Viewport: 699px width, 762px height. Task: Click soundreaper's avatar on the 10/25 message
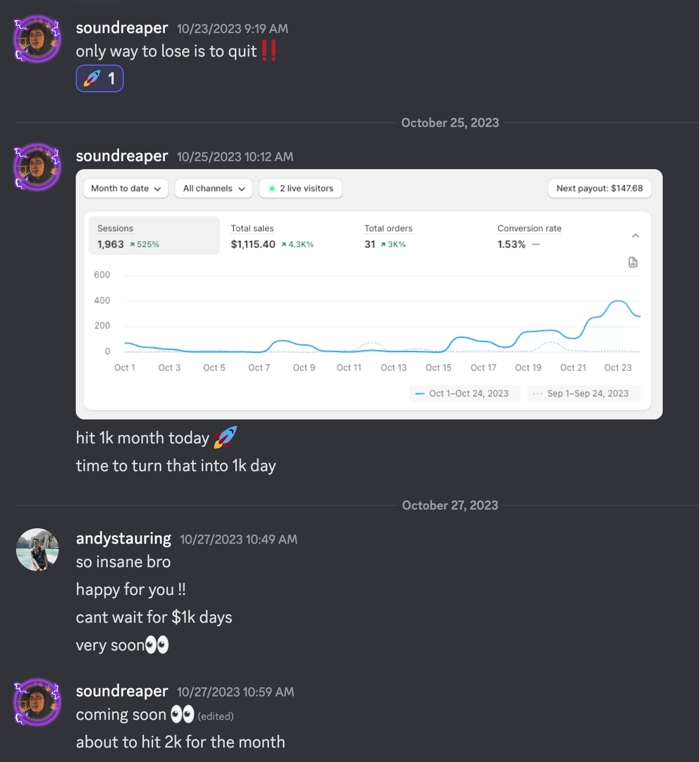tap(37, 167)
